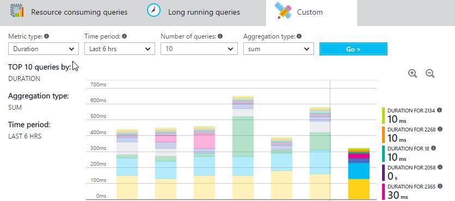Open the Time period dropdown
455x201 pixels.
[x=120, y=49]
